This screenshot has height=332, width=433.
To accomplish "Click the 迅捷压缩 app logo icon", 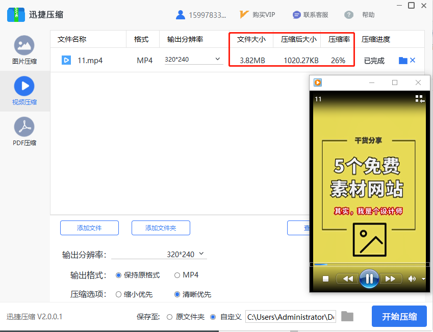I will (16, 15).
